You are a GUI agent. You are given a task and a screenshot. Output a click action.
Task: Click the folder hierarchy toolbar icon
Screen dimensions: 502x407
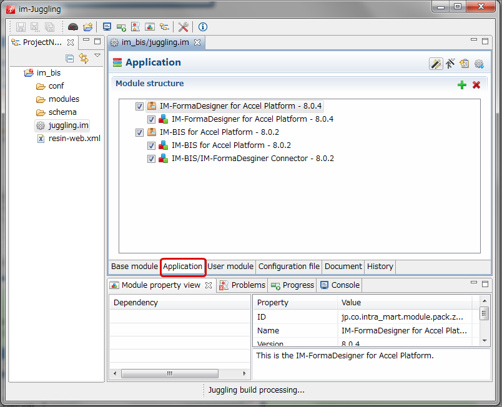[x=165, y=27]
